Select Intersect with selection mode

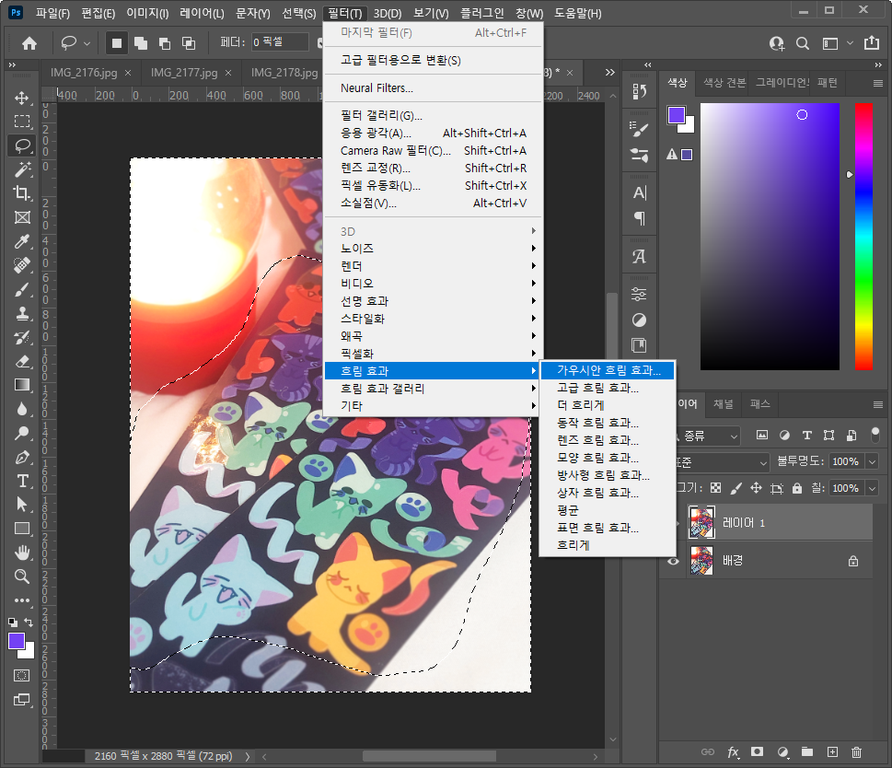pyautogui.click(x=189, y=42)
